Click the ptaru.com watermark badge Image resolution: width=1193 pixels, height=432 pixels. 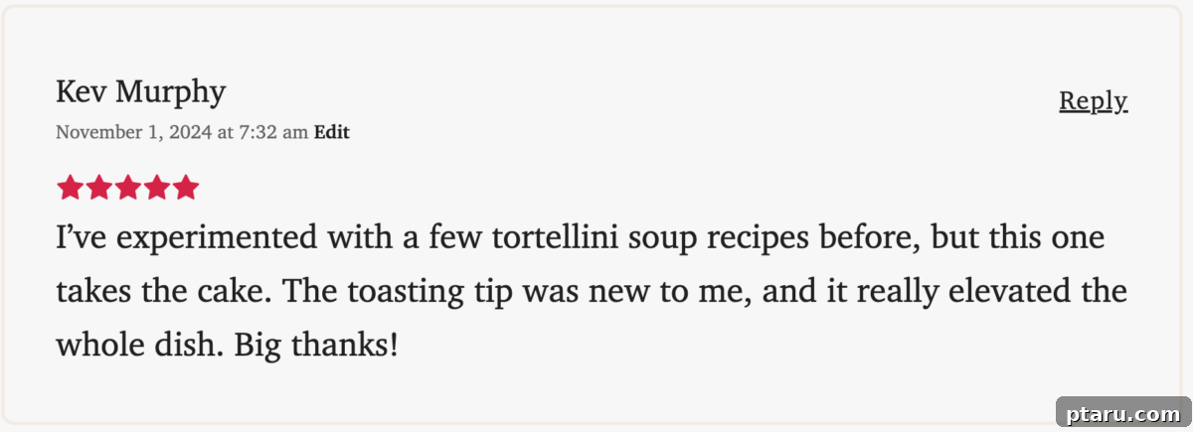pyautogui.click(x=1121, y=413)
